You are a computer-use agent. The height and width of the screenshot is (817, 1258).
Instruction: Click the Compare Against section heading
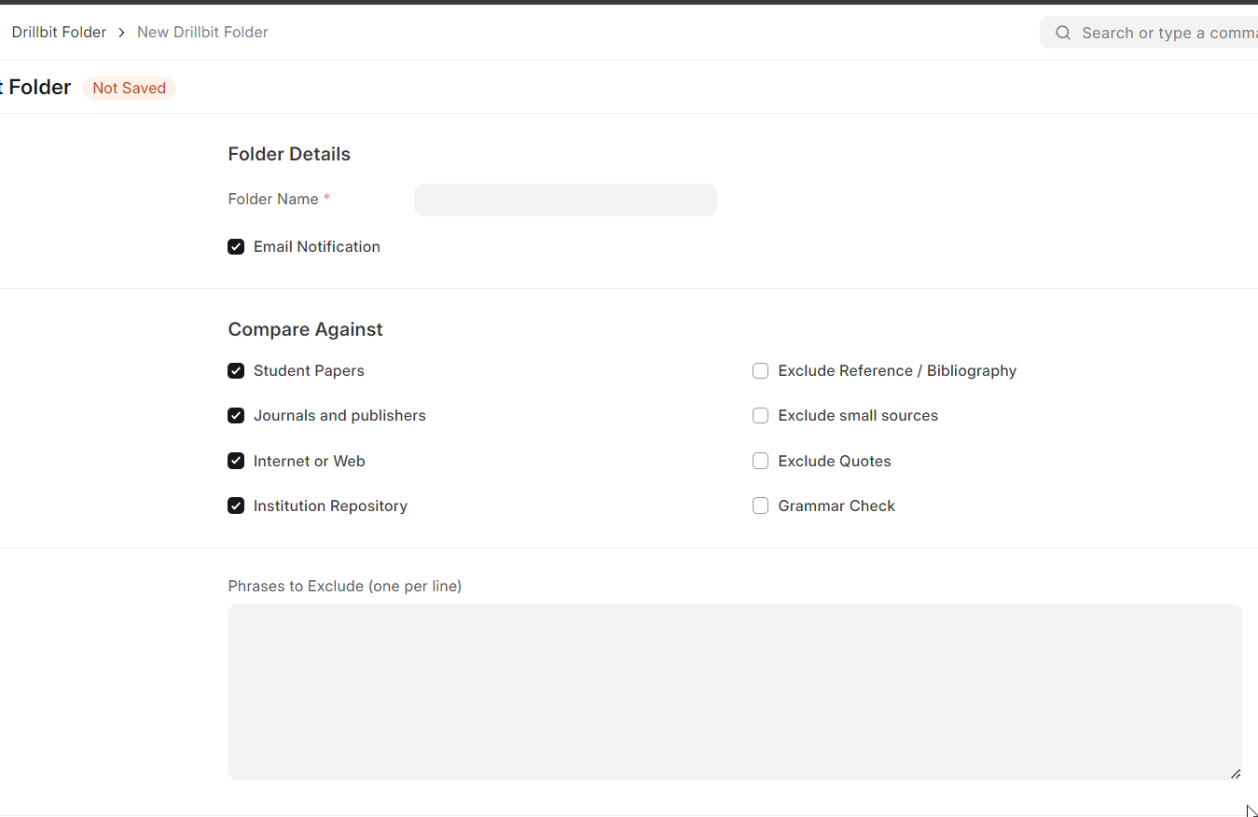(305, 330)
